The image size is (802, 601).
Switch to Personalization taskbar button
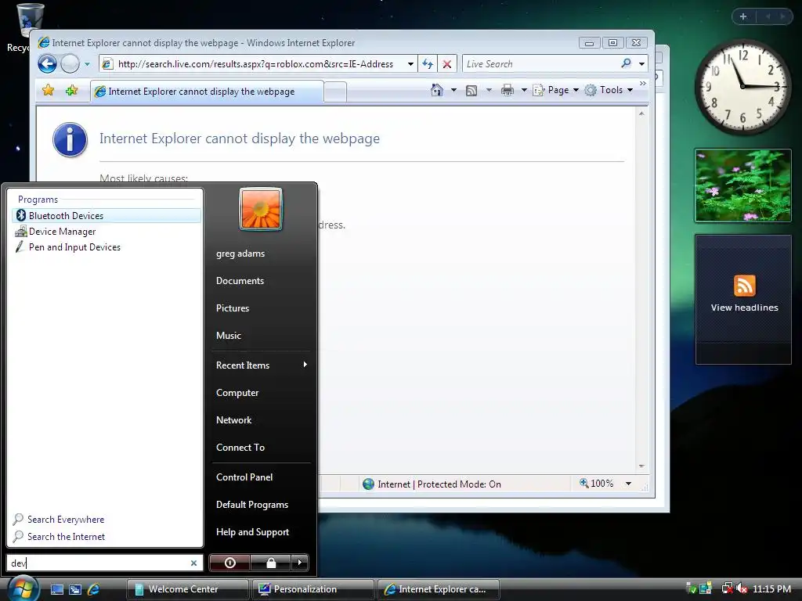click(312, 589)
